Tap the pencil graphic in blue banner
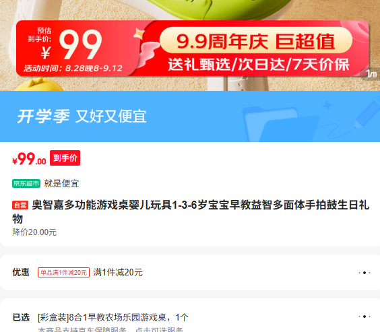The image size is (380, 332). [367, 114]
